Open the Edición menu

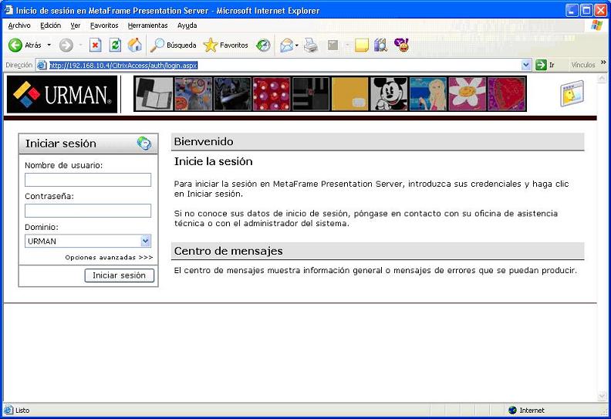click(x=51, y=25)
